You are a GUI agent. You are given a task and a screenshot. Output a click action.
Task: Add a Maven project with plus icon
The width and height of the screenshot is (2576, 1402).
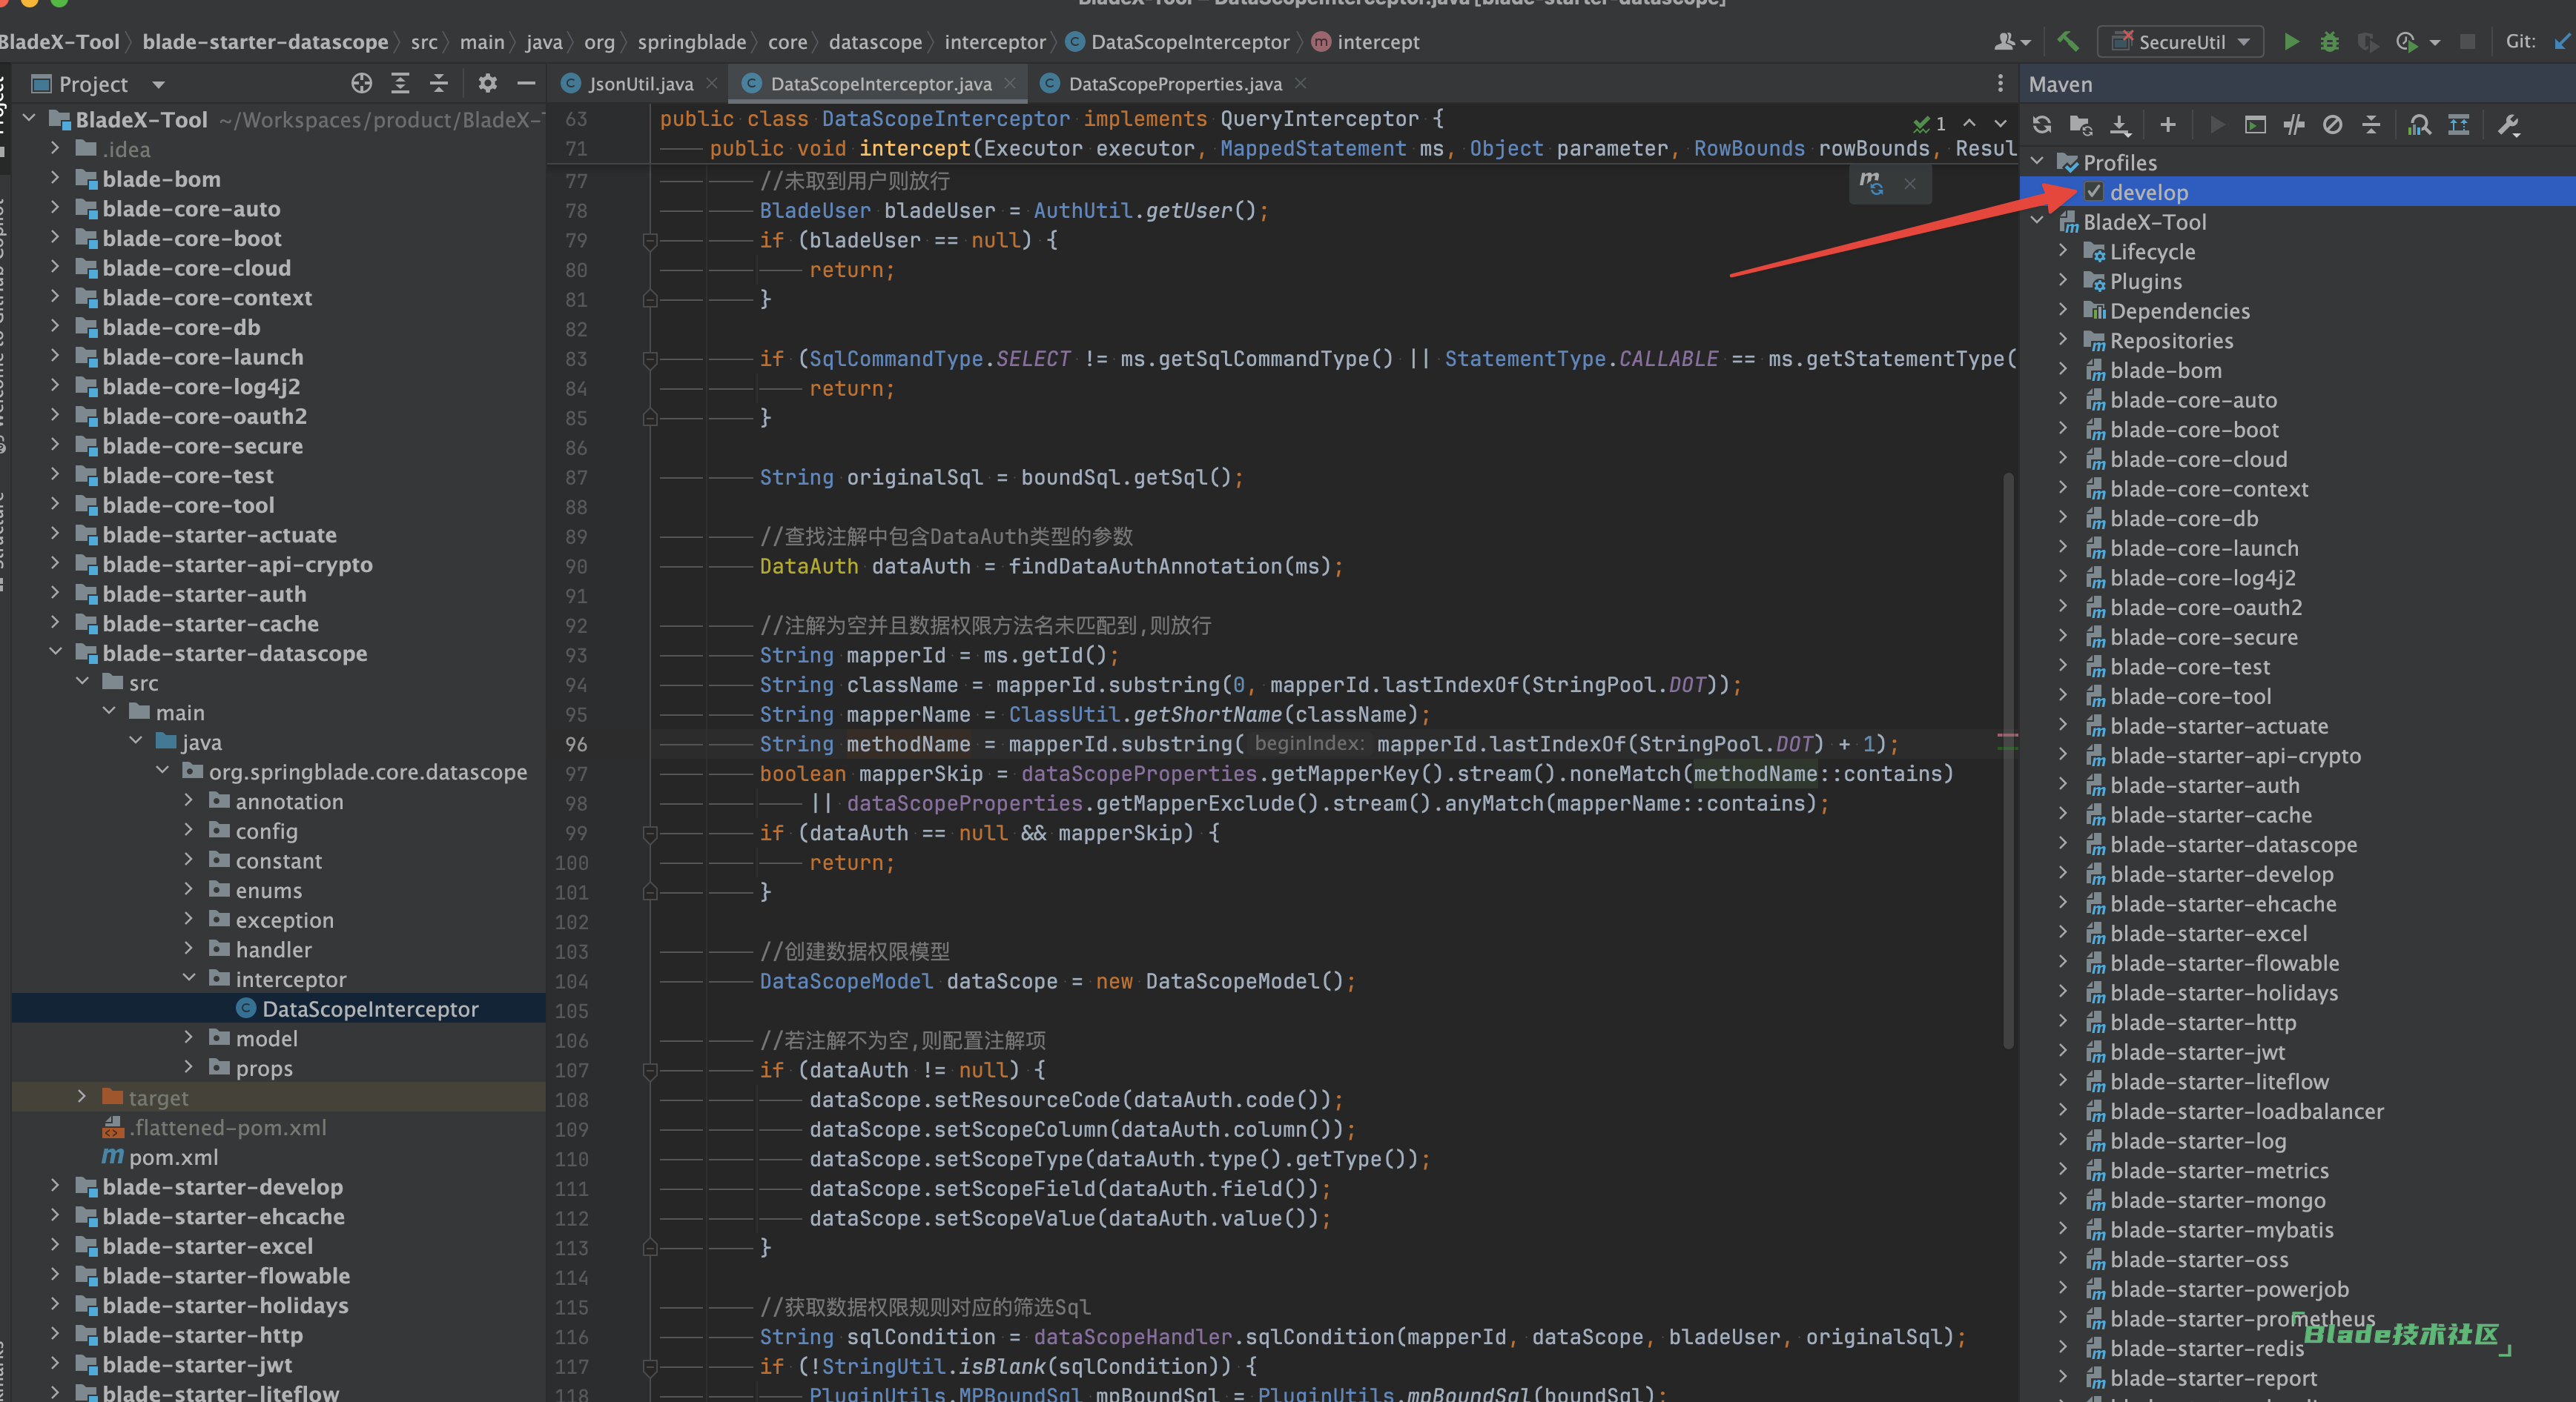(2167, 125)
